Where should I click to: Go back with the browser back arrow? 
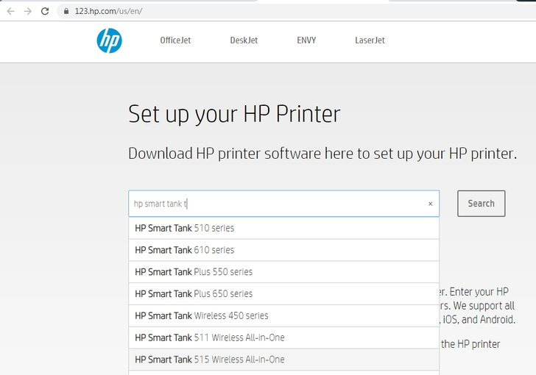click(x=11, y=11)
